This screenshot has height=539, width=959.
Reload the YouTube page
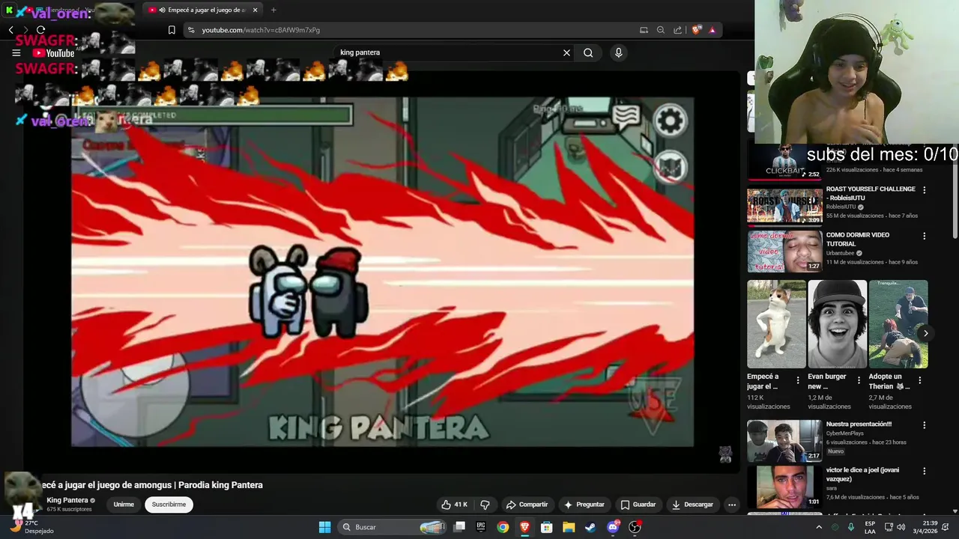40,30
